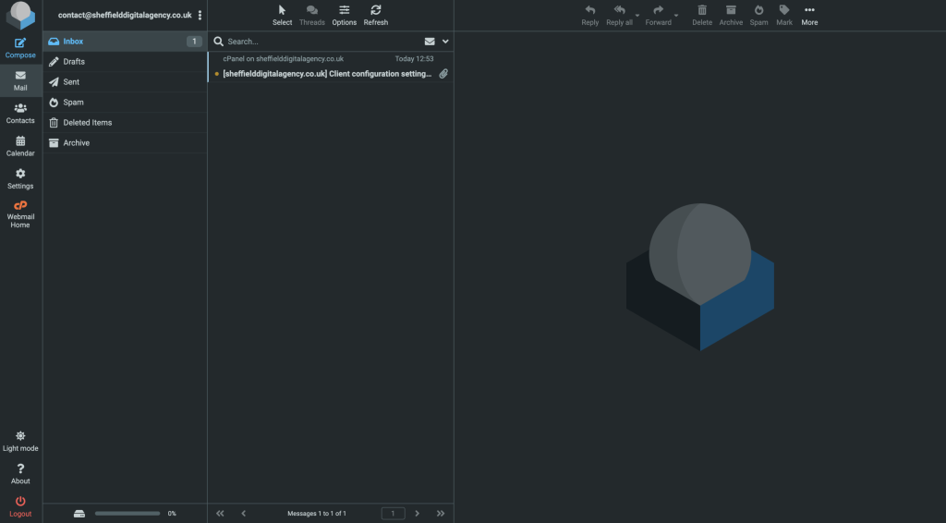Screen dimensions: 946x523
Task: Click the Reply all toolbar button
Action: click(x=619, y=15)
